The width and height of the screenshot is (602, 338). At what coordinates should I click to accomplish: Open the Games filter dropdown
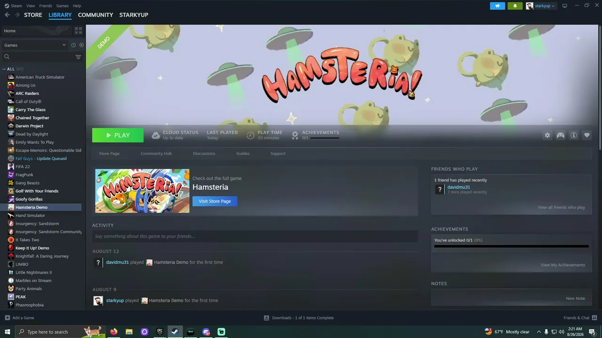35,45
